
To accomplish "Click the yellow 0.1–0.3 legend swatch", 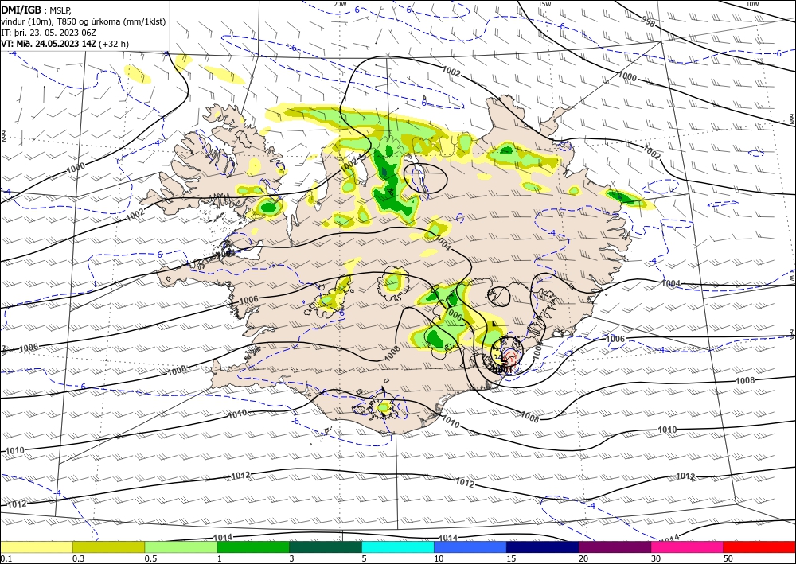I will 36,546.
